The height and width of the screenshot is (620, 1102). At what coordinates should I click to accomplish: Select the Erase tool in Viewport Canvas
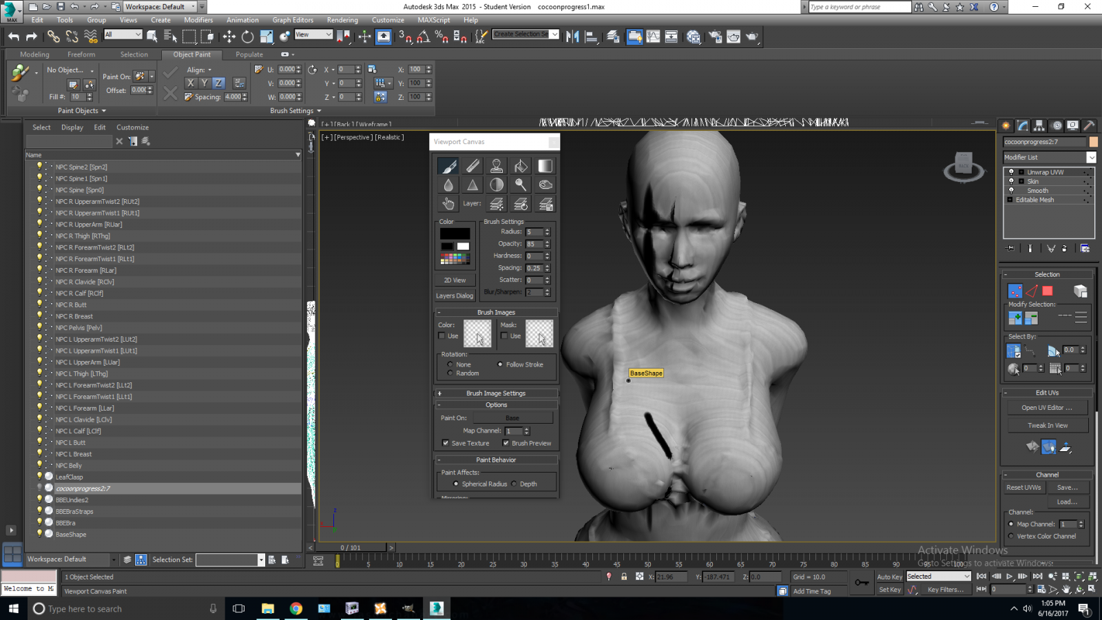472,166
